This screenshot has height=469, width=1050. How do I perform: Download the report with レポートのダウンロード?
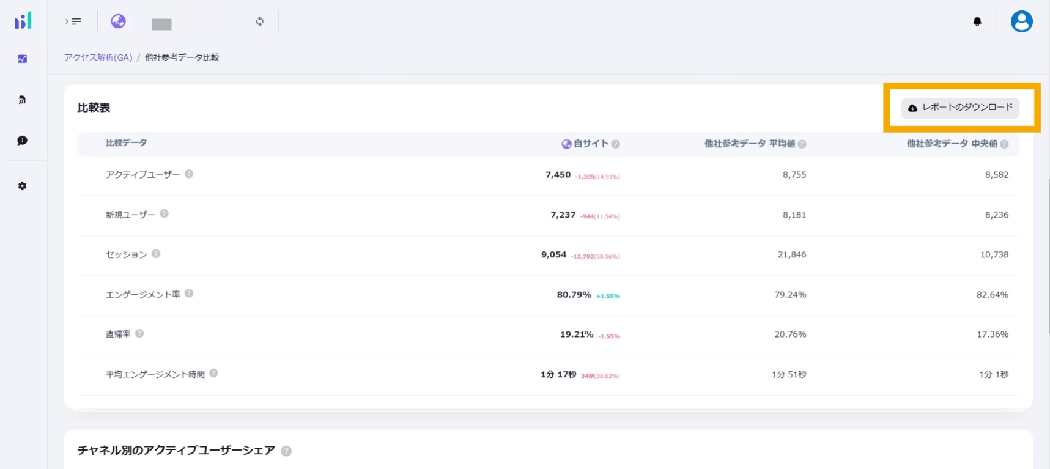tap(959, 108)
